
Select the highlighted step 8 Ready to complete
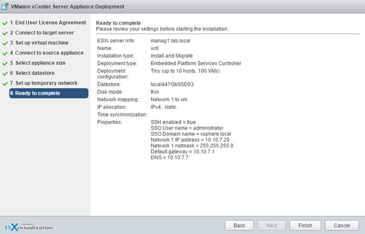click(49, 93)
